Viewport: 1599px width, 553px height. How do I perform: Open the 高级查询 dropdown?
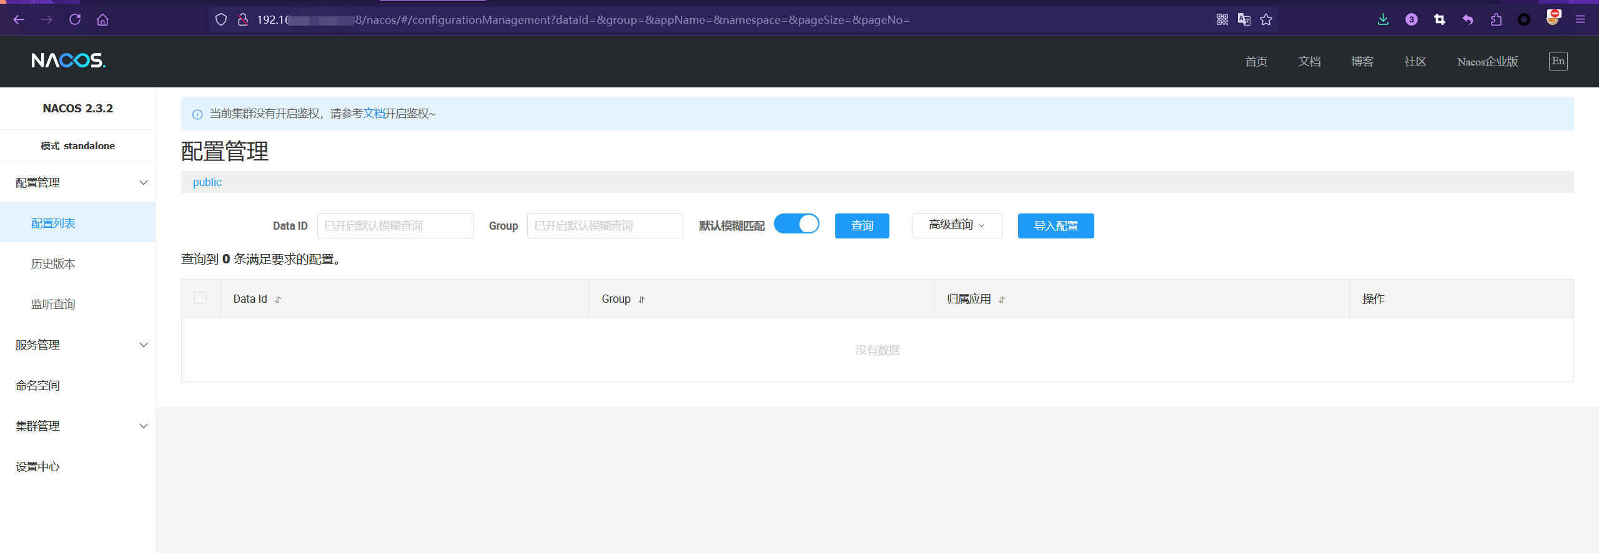tap(957, 225)
